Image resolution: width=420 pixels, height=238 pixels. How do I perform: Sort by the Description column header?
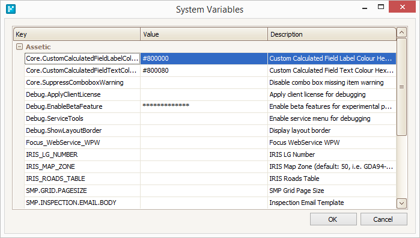pyautogui.click(x=332, y=34)
